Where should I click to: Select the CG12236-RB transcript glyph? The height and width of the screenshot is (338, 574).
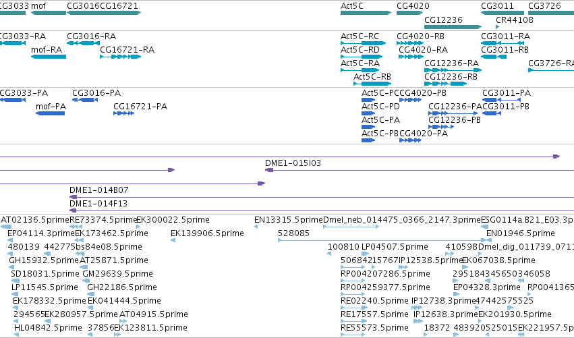[x=446, y=84]
